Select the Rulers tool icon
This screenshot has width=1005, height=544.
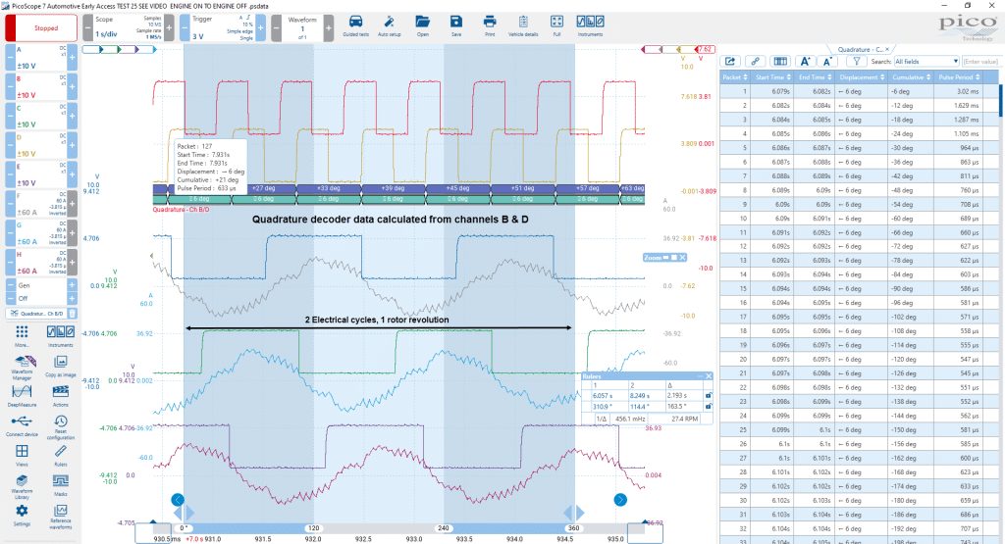coord(60,455)
